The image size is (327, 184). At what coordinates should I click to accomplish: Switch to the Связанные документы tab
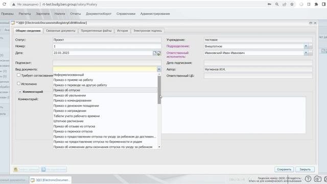61,31
